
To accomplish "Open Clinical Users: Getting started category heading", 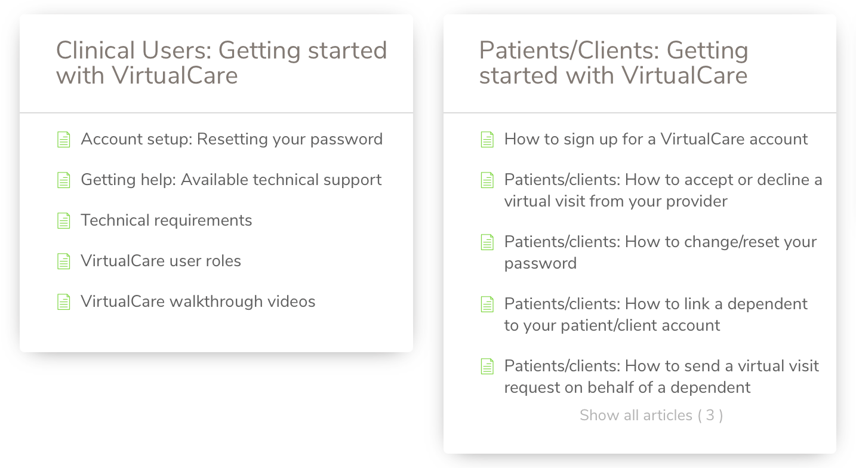I will 221,63.
